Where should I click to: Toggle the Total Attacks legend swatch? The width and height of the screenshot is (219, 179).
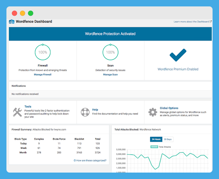tap(154, 147)
